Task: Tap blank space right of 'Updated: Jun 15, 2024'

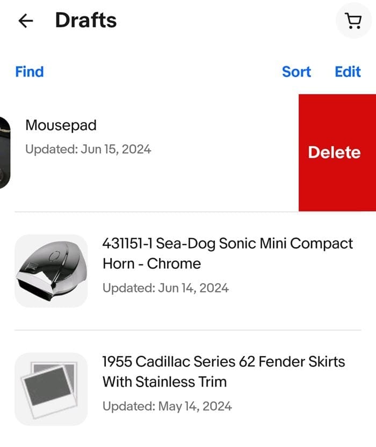Action: tap(226, 149)
